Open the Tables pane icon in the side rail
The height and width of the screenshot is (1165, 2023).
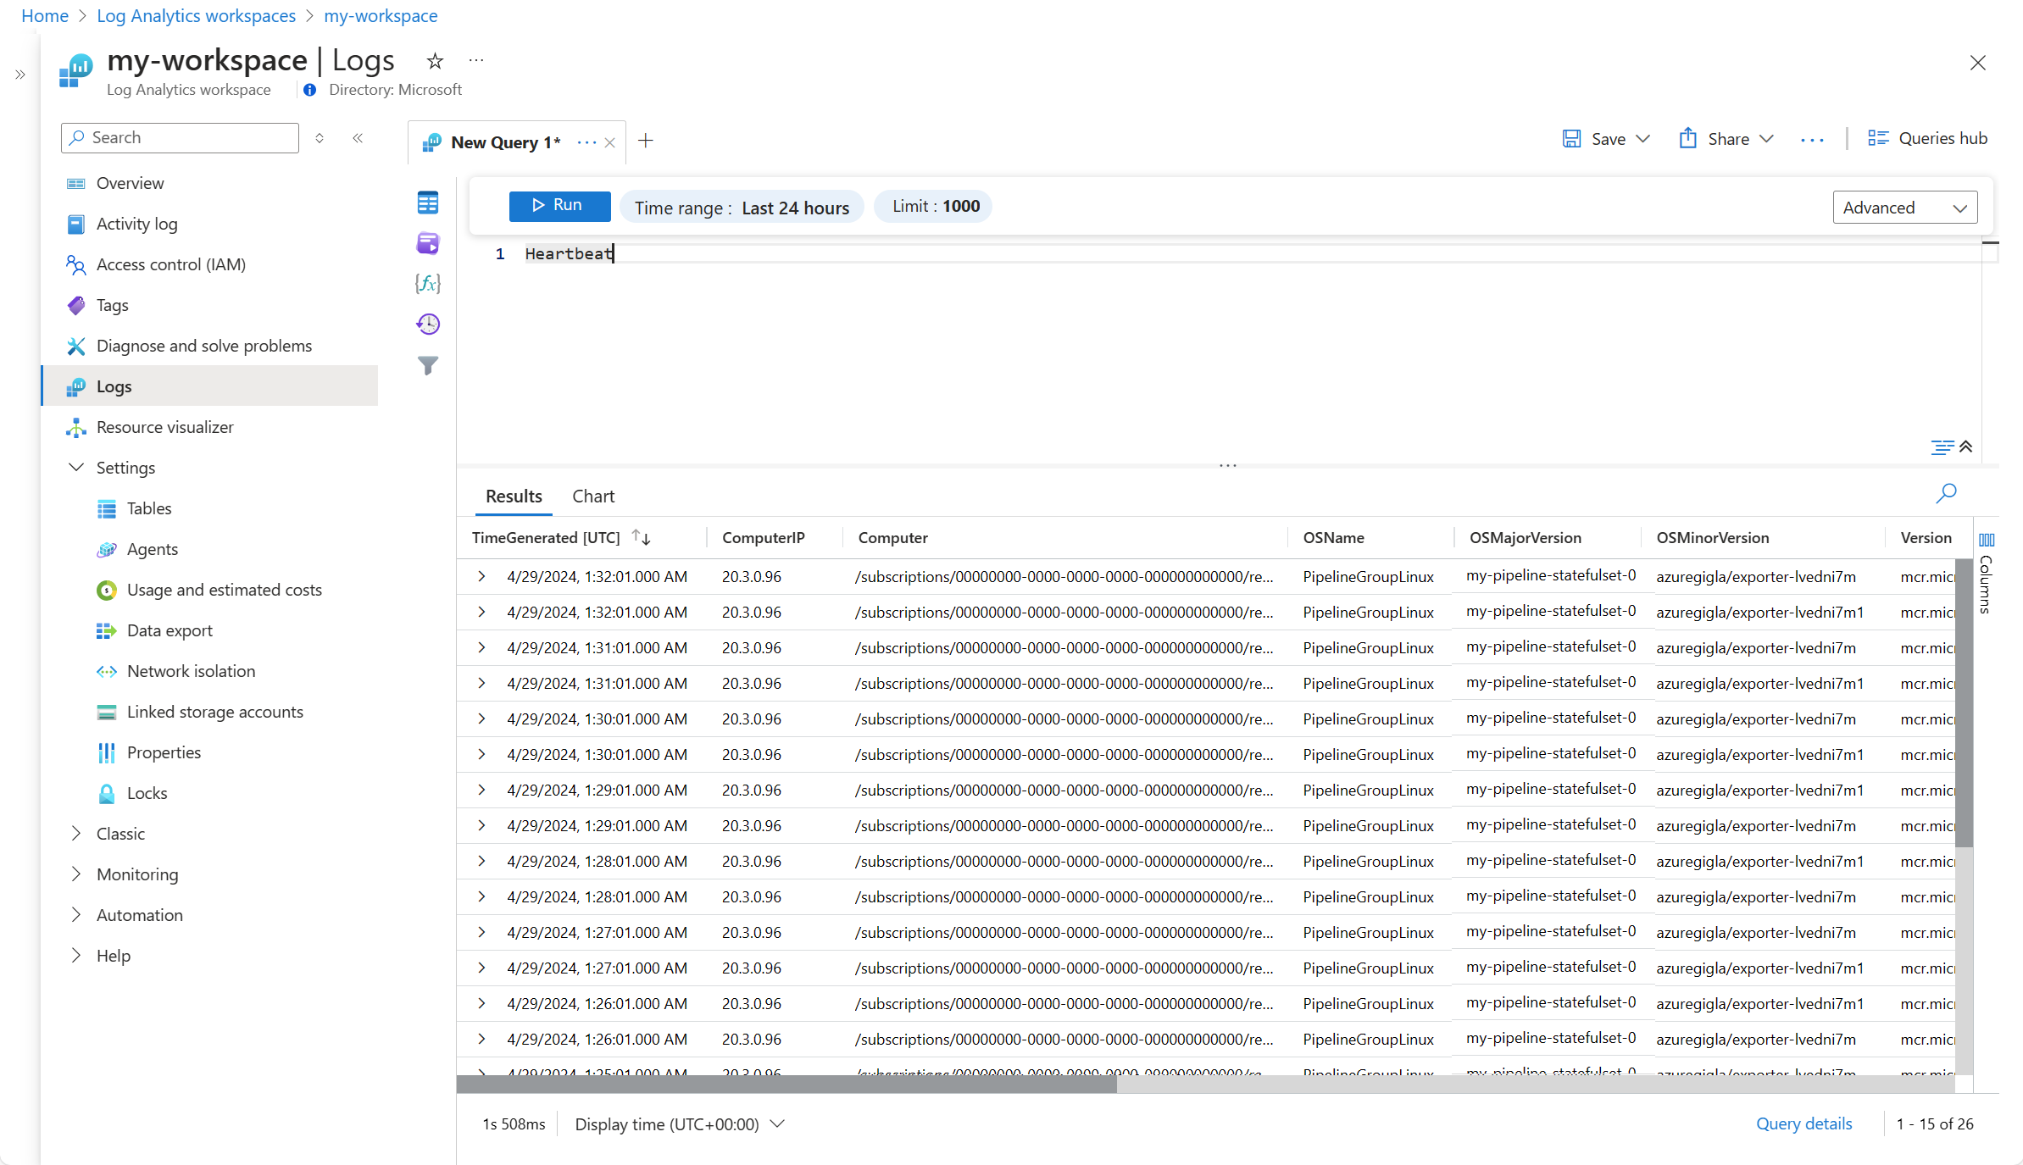(x=428, y=203)
